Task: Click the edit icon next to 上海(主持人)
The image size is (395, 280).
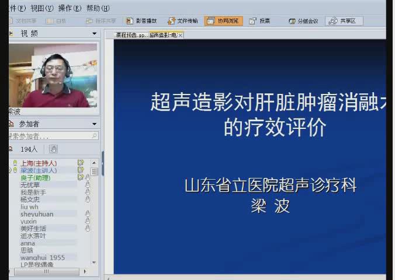Action: 81,163
